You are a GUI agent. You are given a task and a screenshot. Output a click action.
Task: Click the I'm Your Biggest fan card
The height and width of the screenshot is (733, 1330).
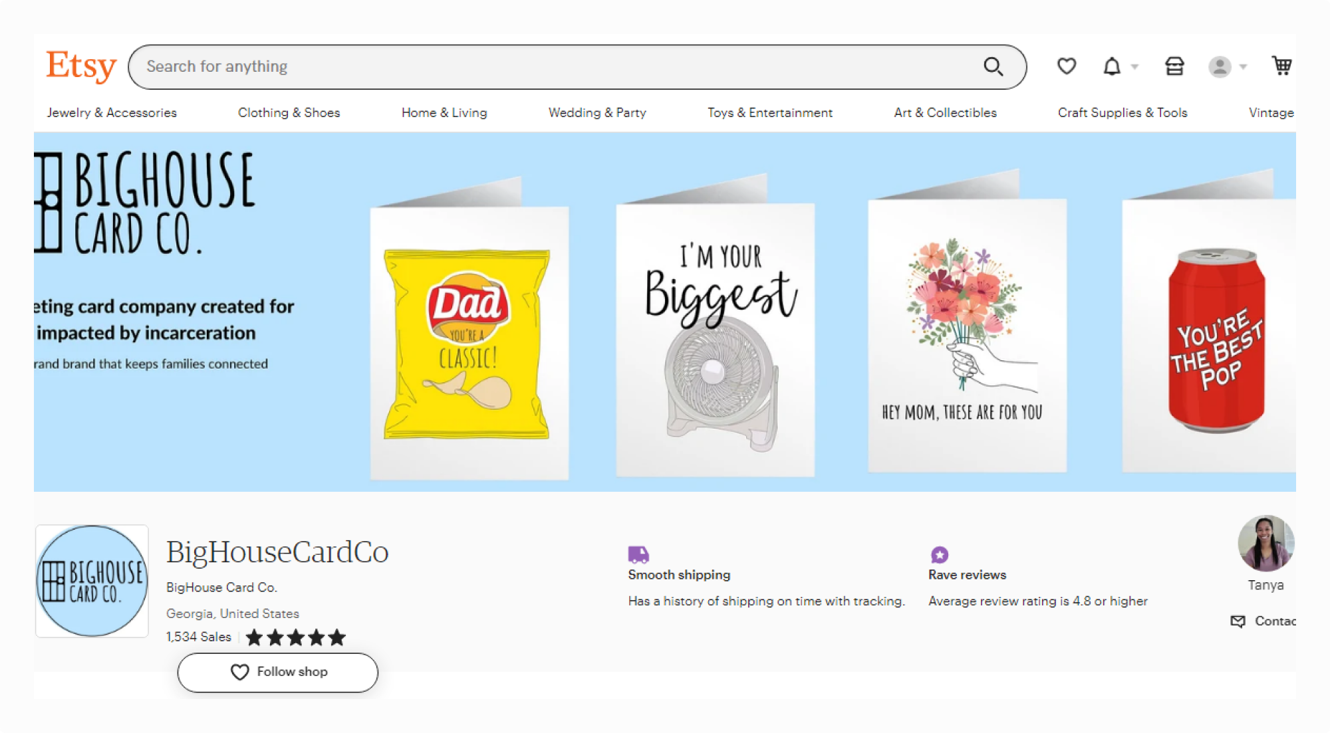(x=716, y=339)
